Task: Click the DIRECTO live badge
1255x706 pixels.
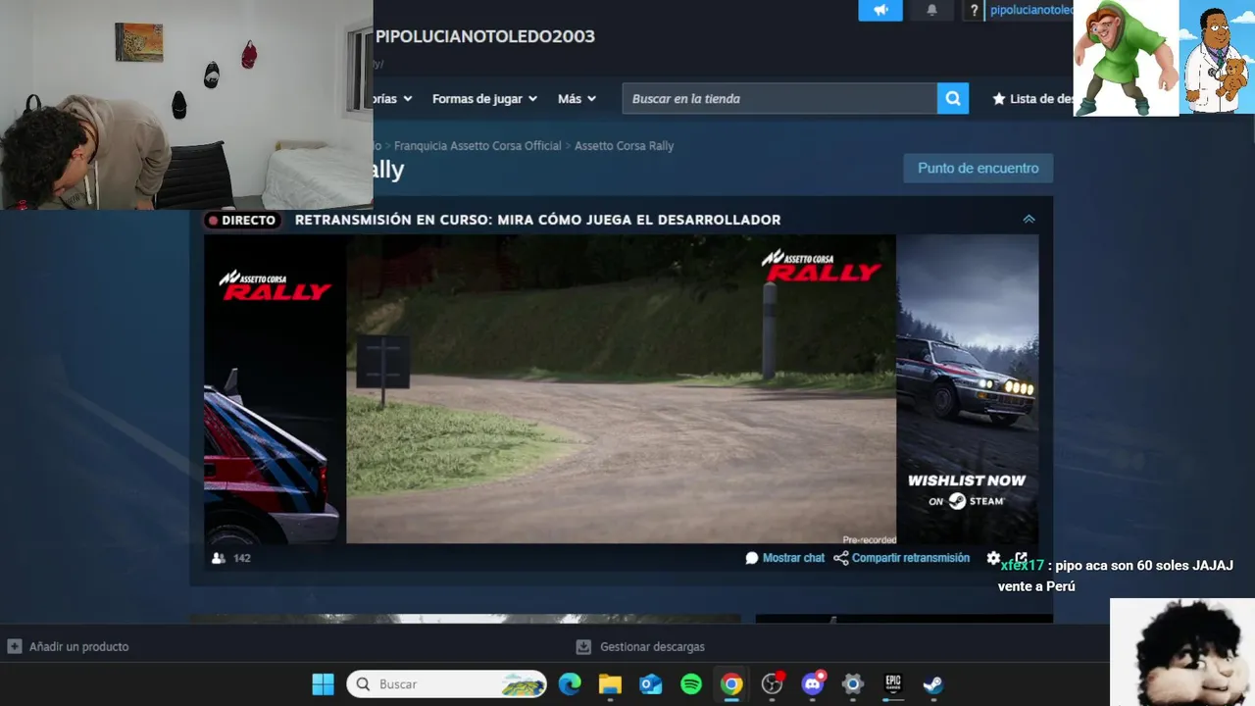Action: [x=242, y=221]
